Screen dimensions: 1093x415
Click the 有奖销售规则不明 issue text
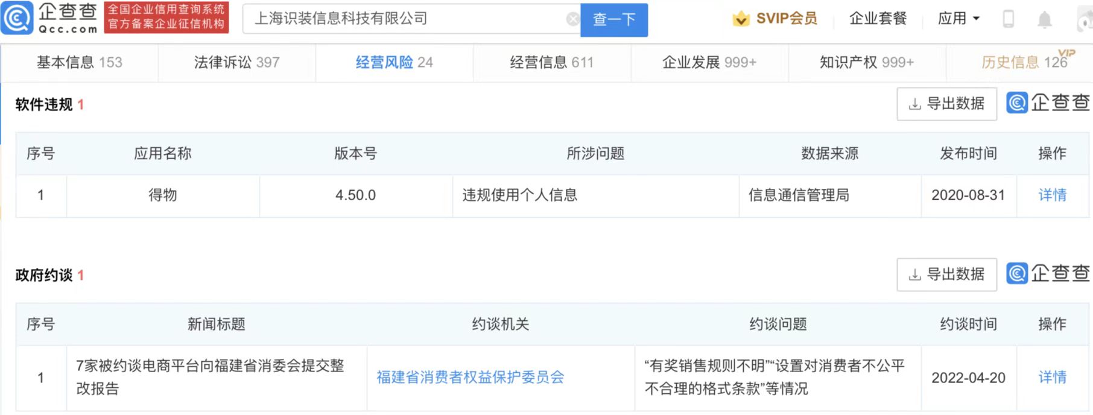coord(775,377)
